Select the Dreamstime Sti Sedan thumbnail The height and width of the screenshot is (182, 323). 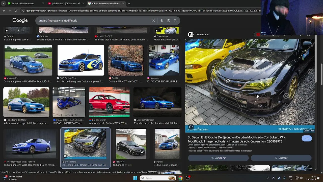pyautogui.click(x=85, y=144)
